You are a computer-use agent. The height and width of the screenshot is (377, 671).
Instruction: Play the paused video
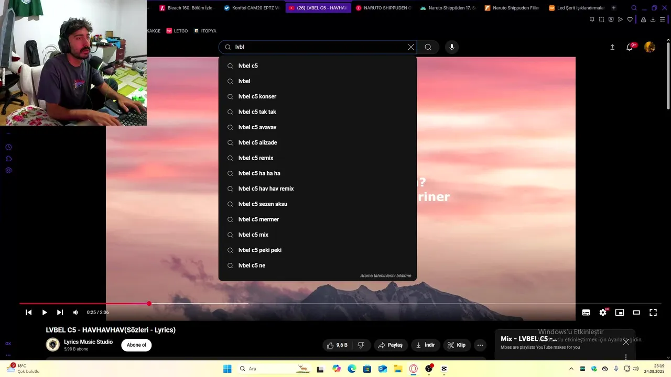click(x=45, y=313)
